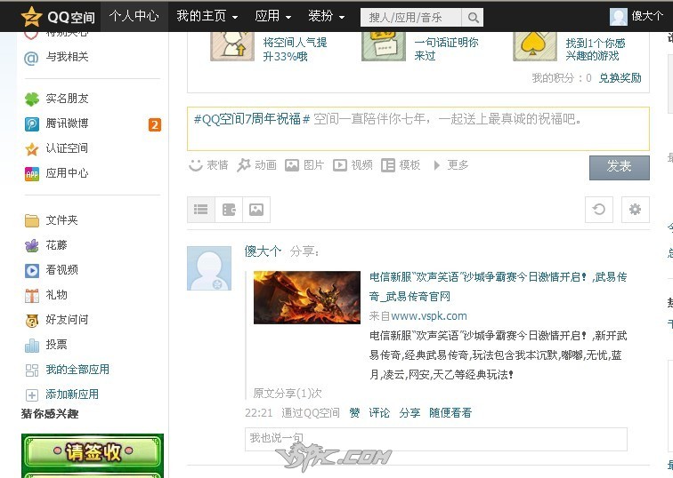Screen dimensions: 673x478
Task: Click the 发表 publish button
Action: [x=620, y=167]
